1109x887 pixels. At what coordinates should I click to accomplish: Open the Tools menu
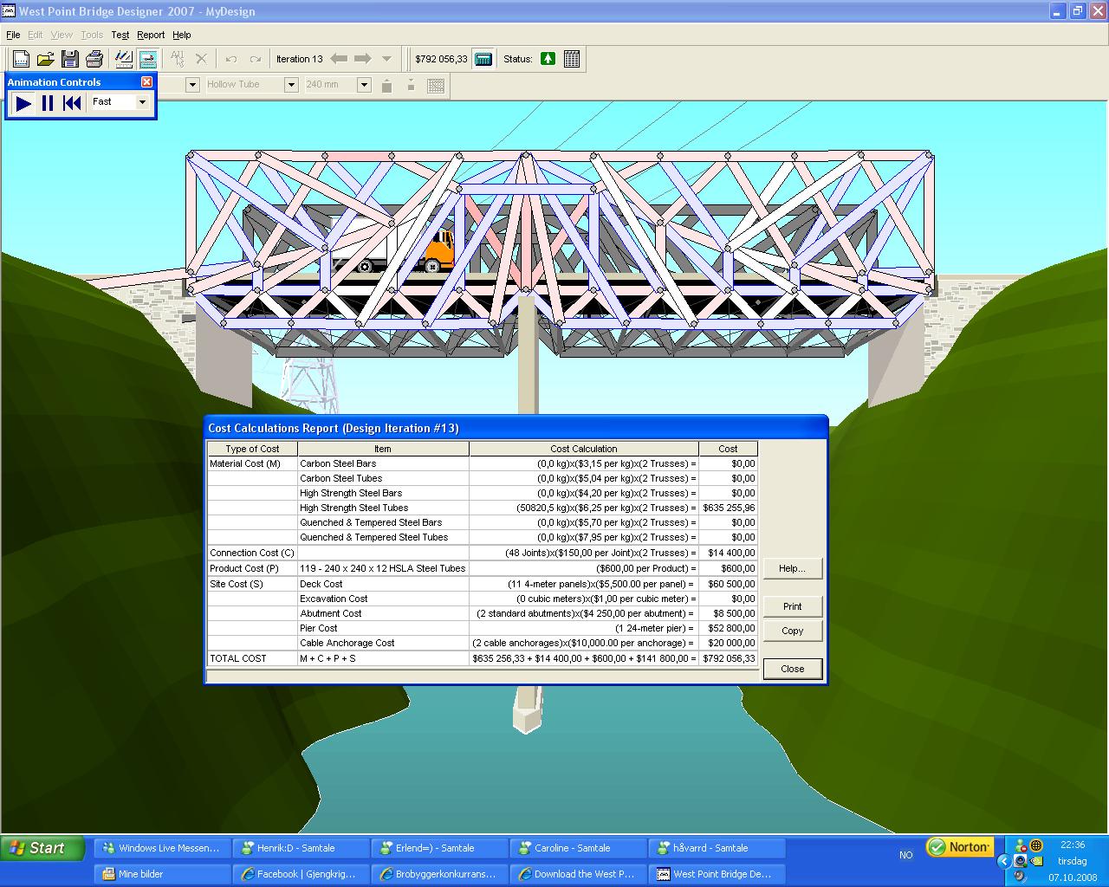click(x=92, y=35)
